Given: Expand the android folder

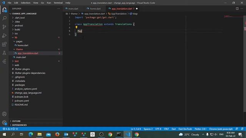Looking at the screenshot, I should [19, 26].
